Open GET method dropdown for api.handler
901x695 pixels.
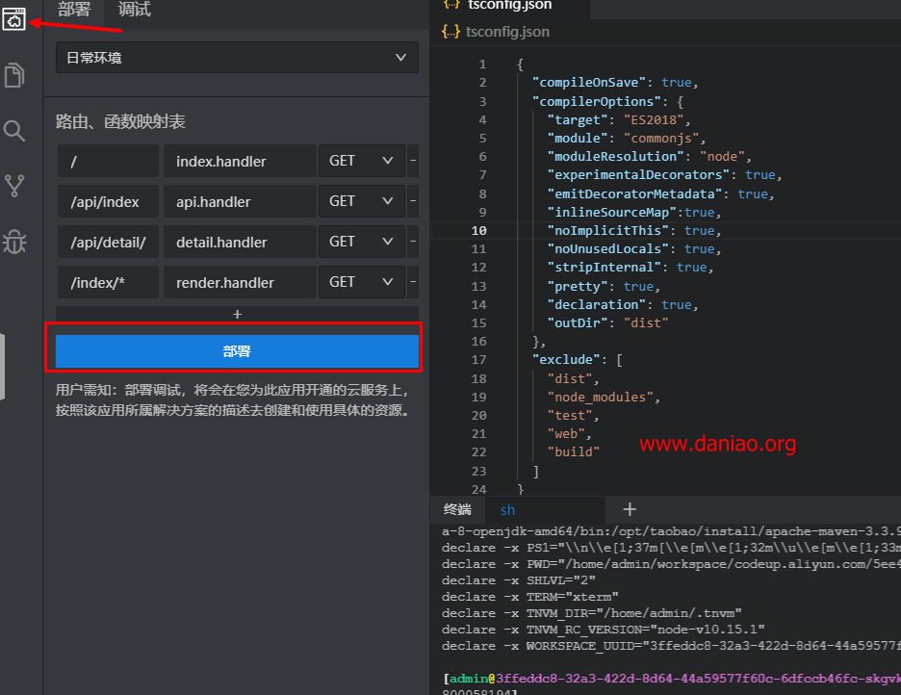(x=361, y=201)
